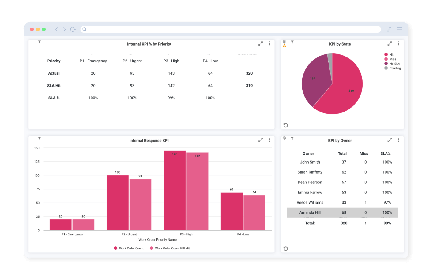Click the warning triangle on KPI by State
The height and width of the screenshot is (280, 433).
pyautogui.click(x=284, y=46)
